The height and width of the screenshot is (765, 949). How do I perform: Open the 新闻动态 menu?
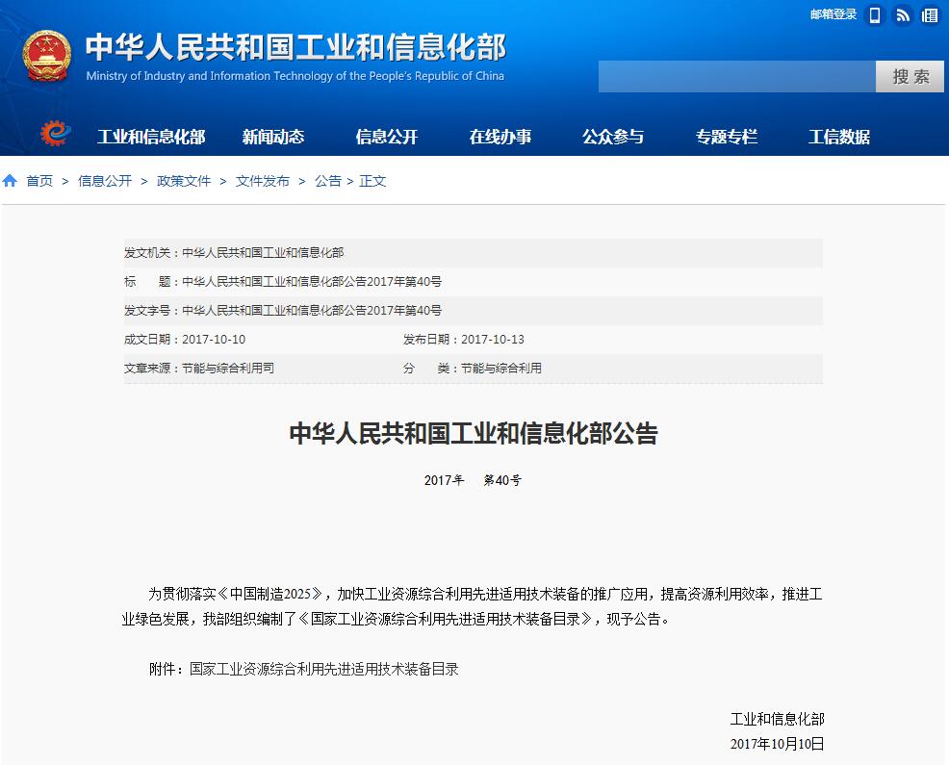click(273, 137)
